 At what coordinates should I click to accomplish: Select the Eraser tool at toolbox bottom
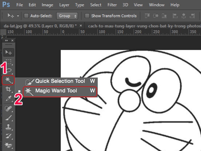[9, 145]
